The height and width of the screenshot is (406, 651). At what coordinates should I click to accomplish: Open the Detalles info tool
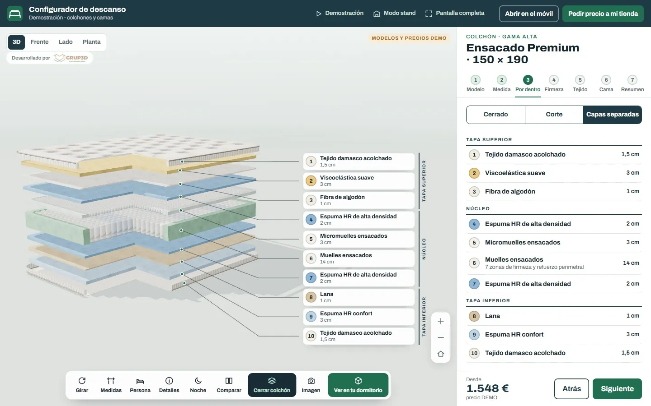[x=169, y=385]
